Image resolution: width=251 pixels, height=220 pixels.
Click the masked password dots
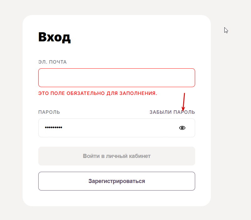click(x=53, y=128)
